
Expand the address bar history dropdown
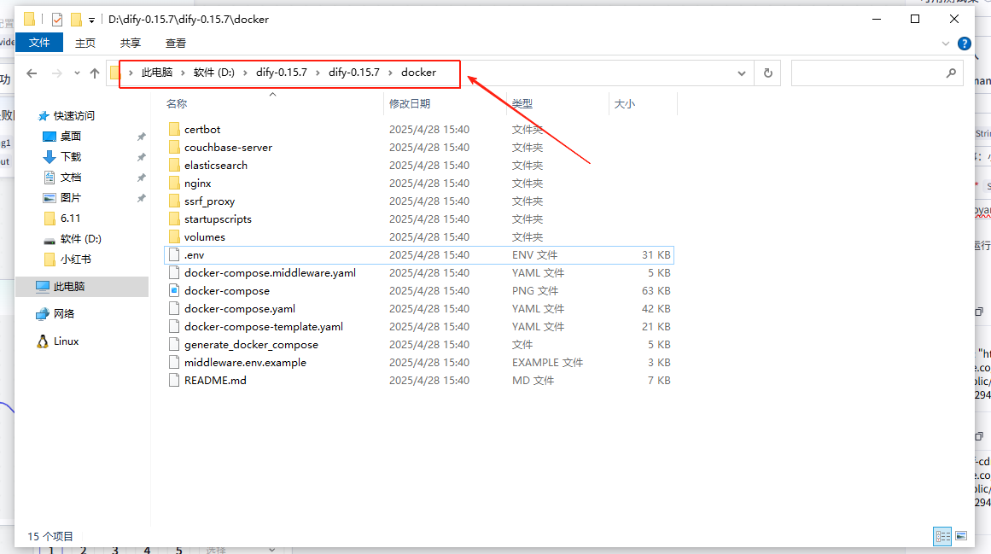click(x=741, y=73)
